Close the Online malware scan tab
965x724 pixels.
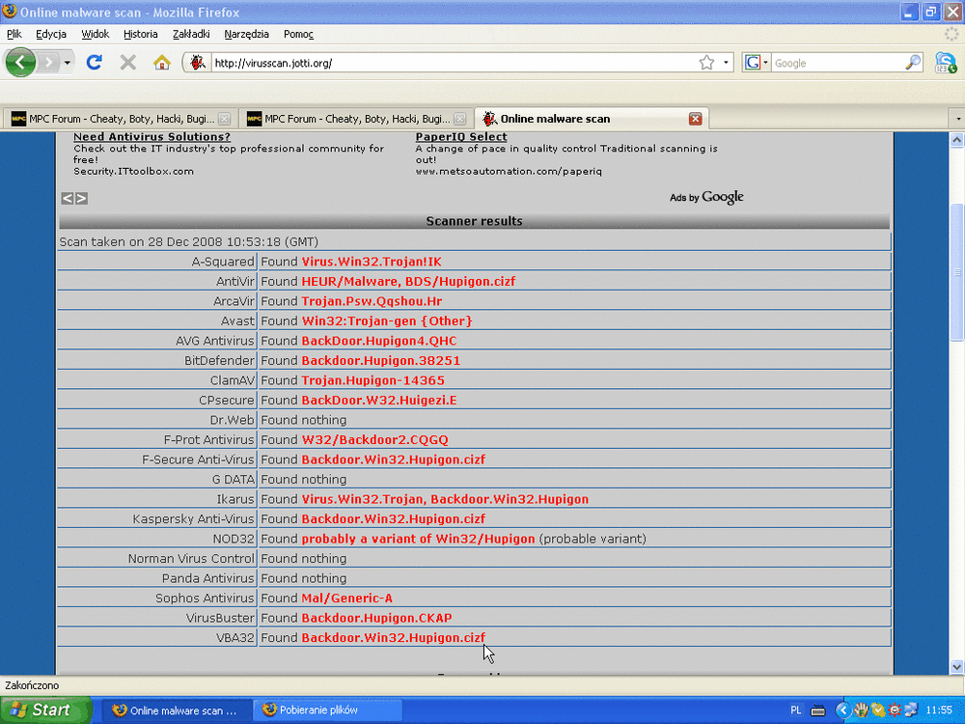696,119
